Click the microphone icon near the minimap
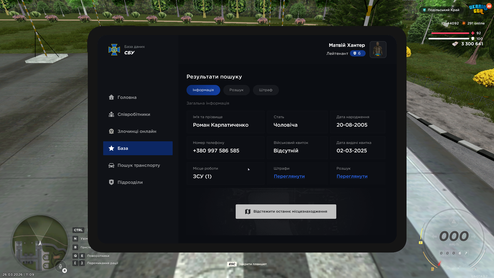 point(60,266)
